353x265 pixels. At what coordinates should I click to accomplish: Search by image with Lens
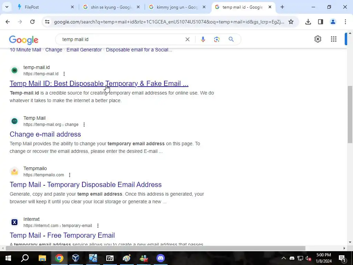click(217, 39)
